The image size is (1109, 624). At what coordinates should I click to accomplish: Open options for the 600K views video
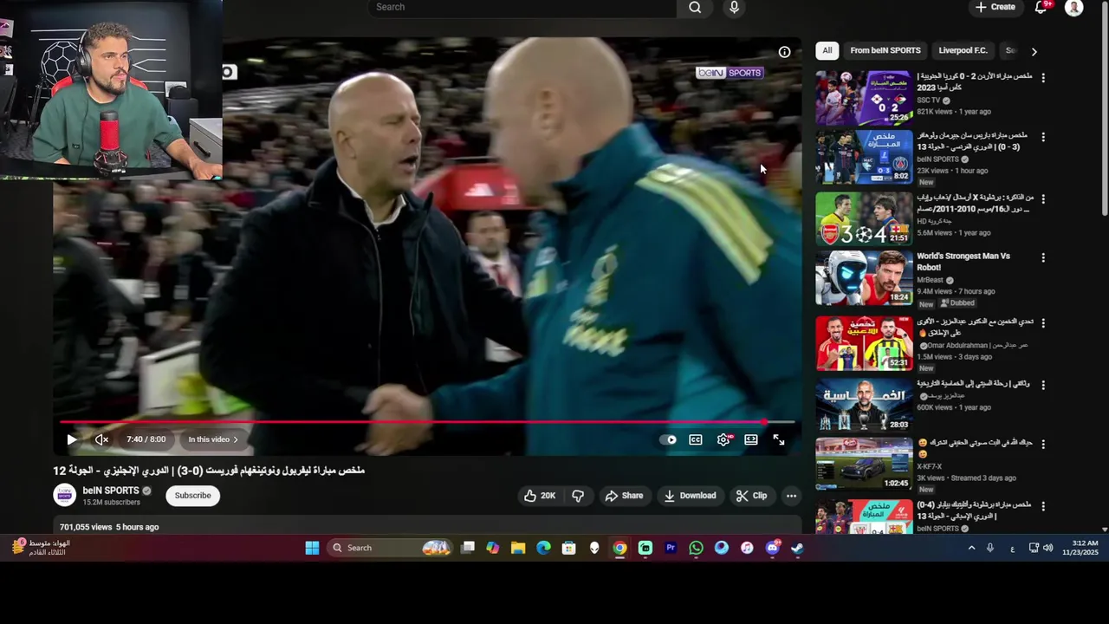(x=1043, y=384)
